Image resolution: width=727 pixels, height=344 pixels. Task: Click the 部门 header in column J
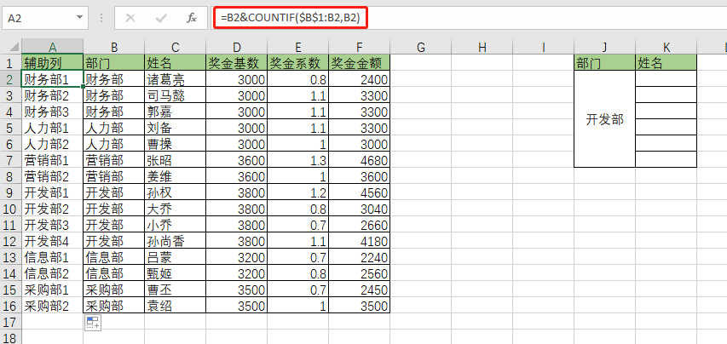604,62
